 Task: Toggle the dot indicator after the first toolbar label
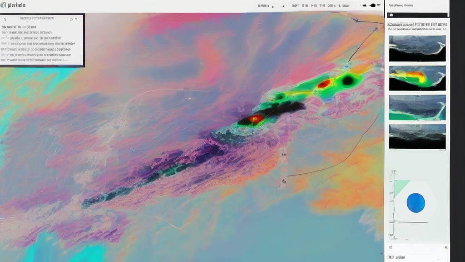(284, 6)
